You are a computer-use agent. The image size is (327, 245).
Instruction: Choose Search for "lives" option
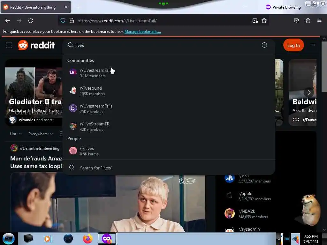(169, 168)
